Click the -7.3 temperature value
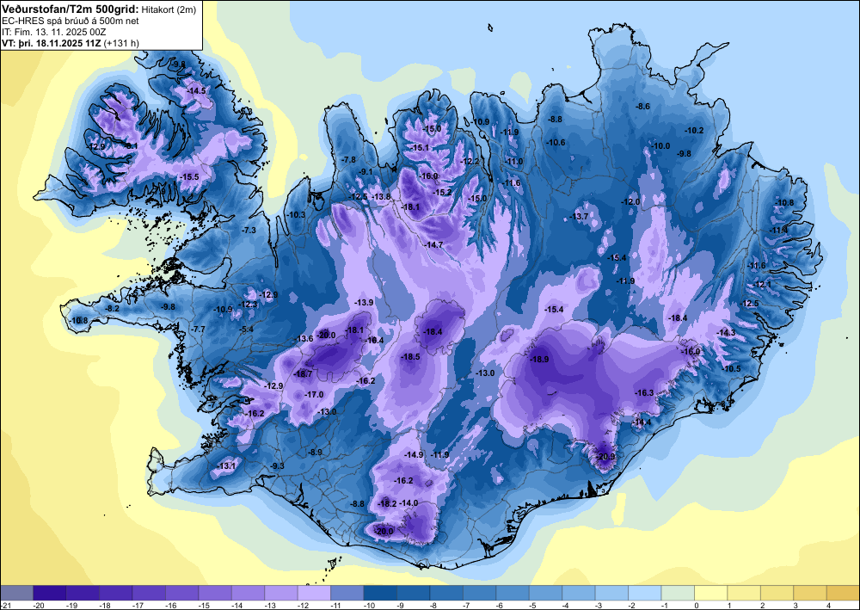The width and height of the screenshot is (860, 610). [x=249, y=230]
